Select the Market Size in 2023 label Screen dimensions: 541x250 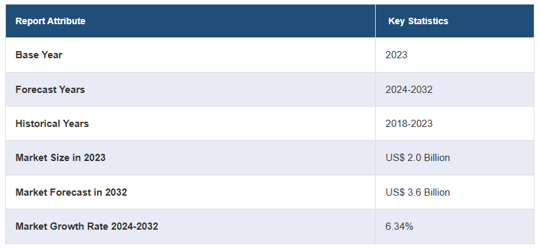(60, 158)
